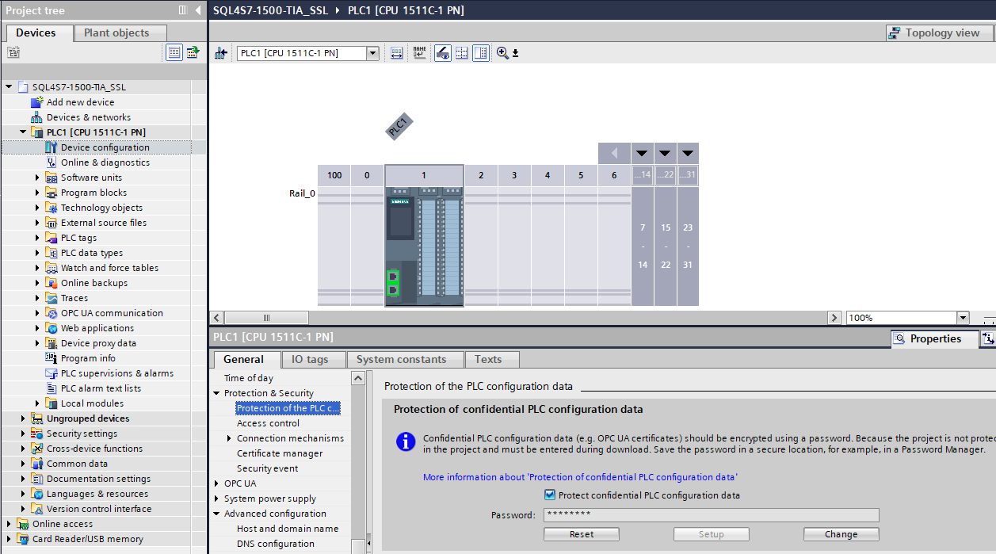Click the project tree details view icon
The height and width of the screenshot is (554, 996).
pos(174,52)
